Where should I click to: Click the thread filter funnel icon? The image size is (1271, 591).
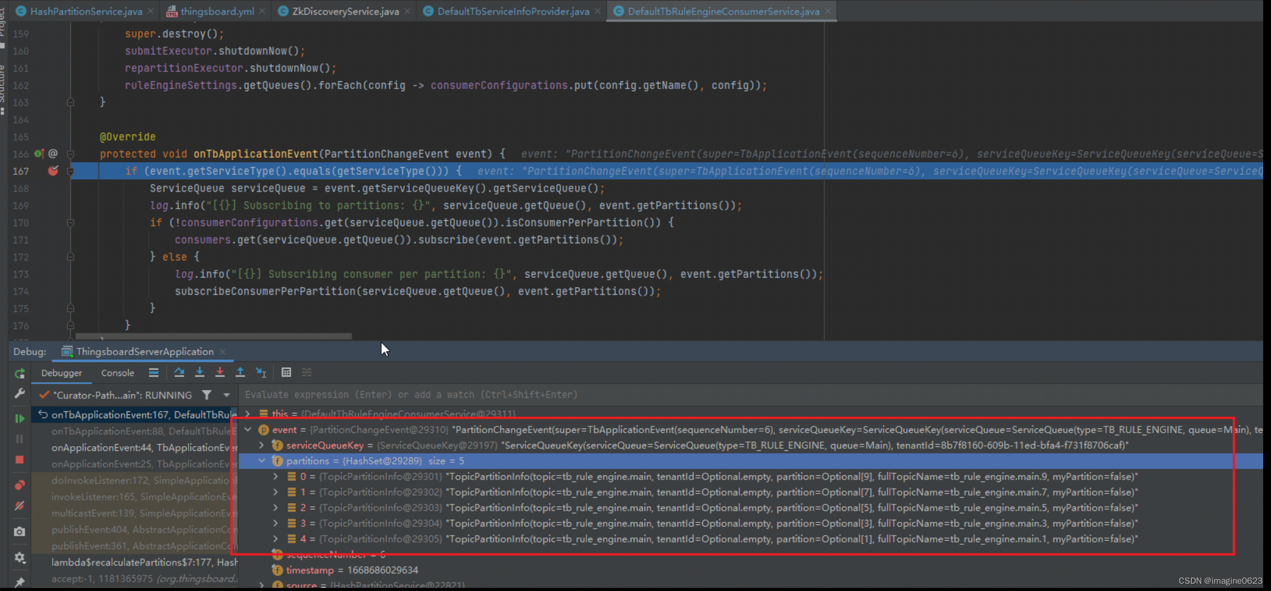207,395
